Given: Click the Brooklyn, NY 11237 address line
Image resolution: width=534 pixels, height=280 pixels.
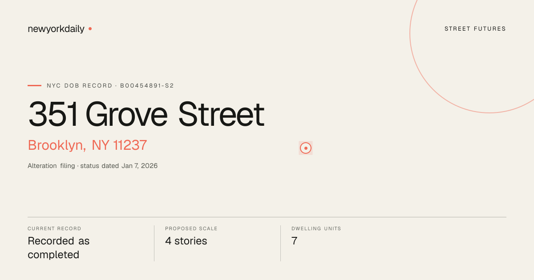Looking at the screenshot, I should pos(87,145).
